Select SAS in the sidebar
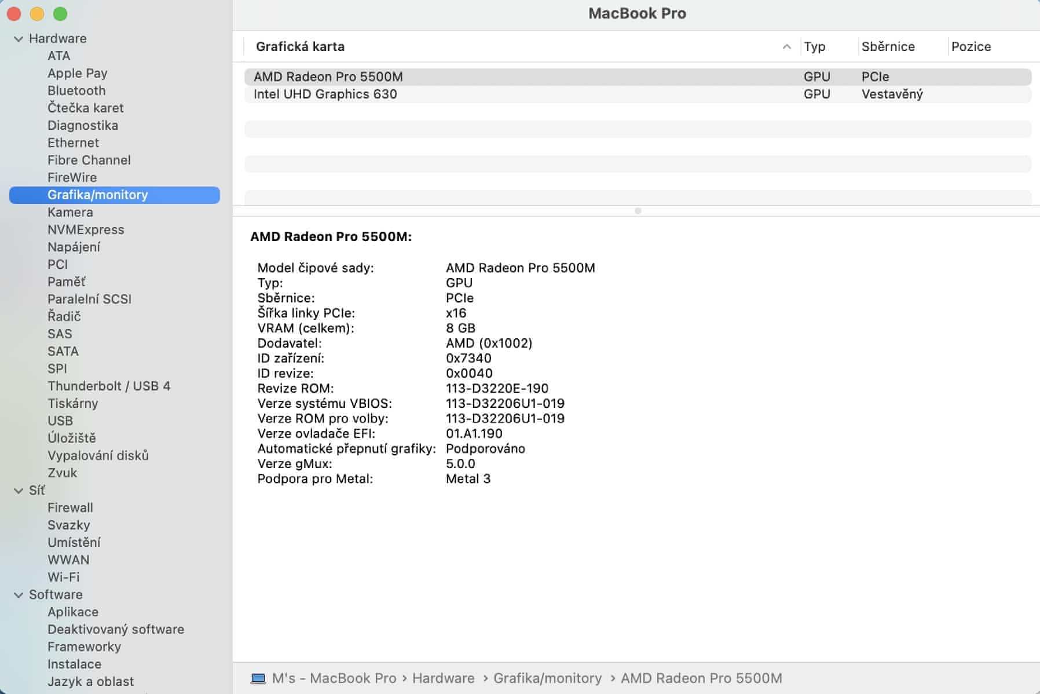Screen dimensions: 1040x694 (60, 334)
